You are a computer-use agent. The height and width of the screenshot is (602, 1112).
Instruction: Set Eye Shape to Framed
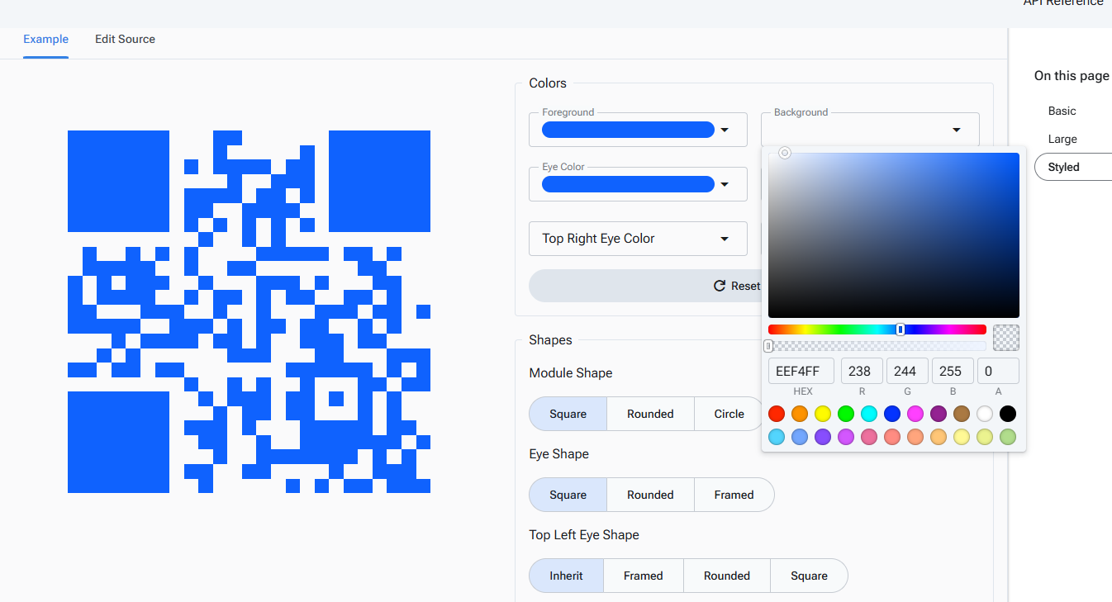(734, 495)
